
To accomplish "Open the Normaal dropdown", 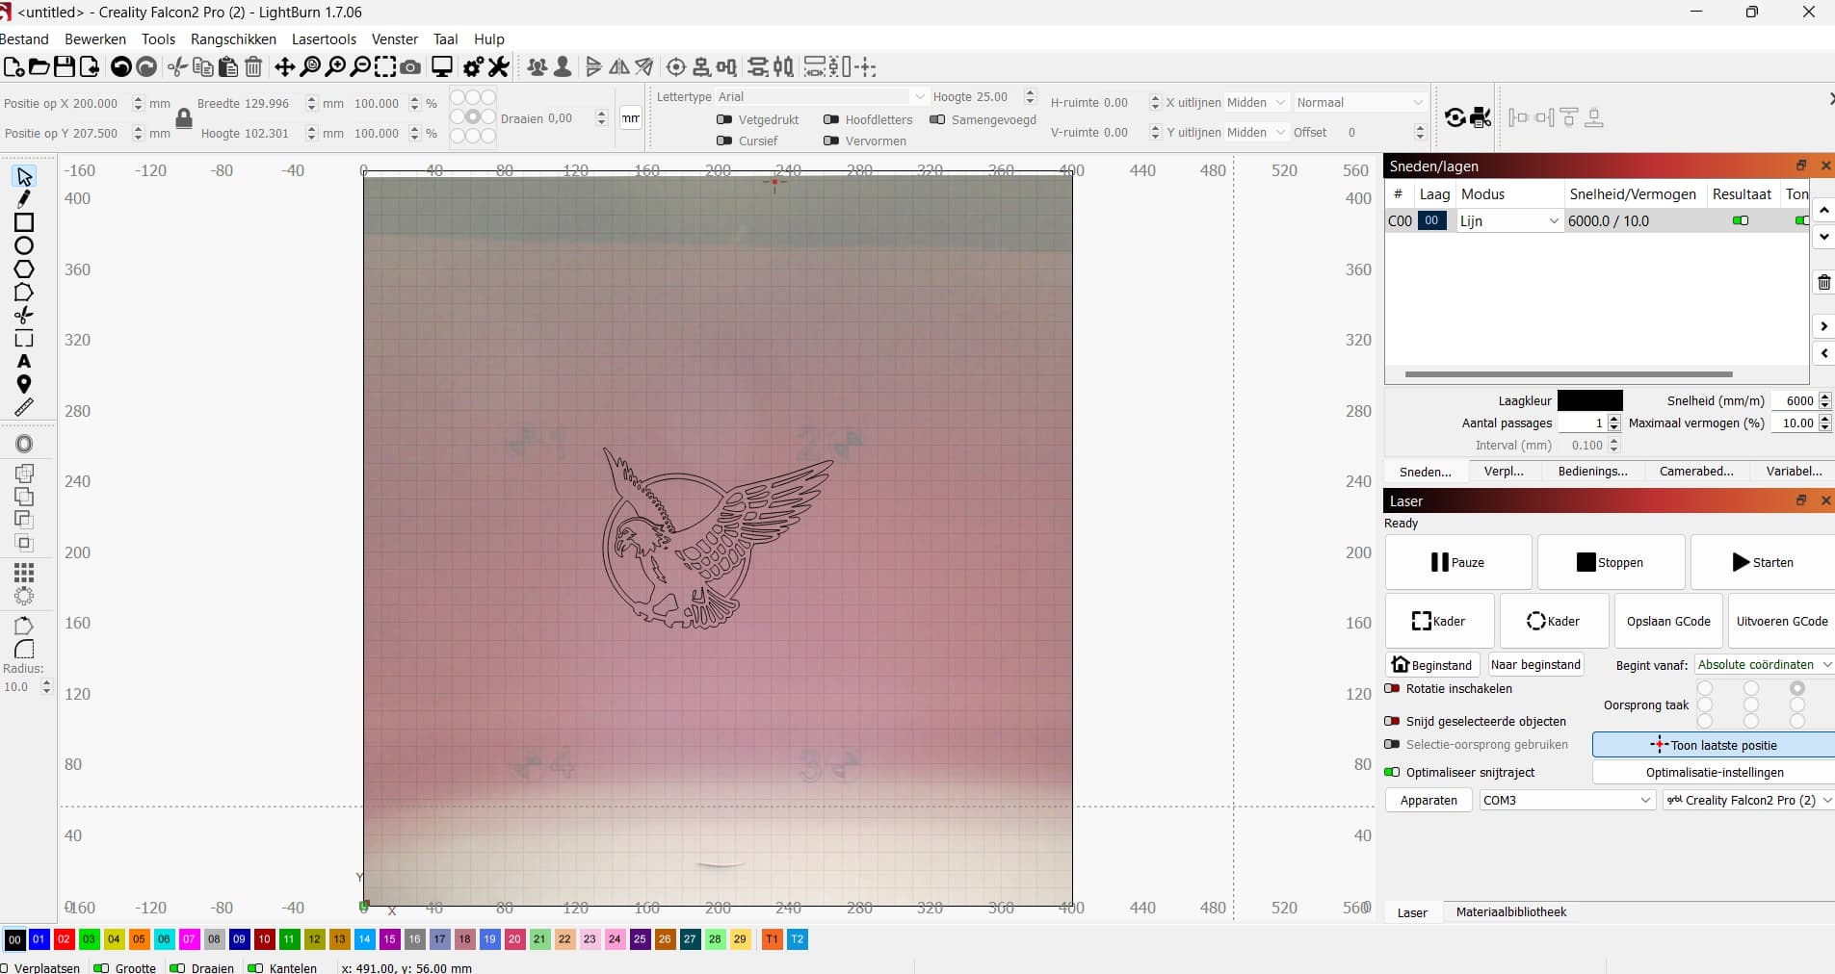I will (1359, 102).
